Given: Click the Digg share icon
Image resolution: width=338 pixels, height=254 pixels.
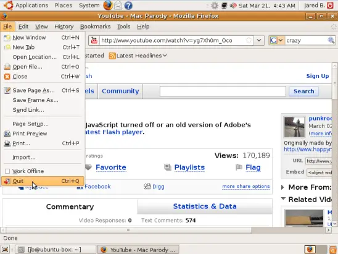Looking at the screenshot, I should click(147, 186).
